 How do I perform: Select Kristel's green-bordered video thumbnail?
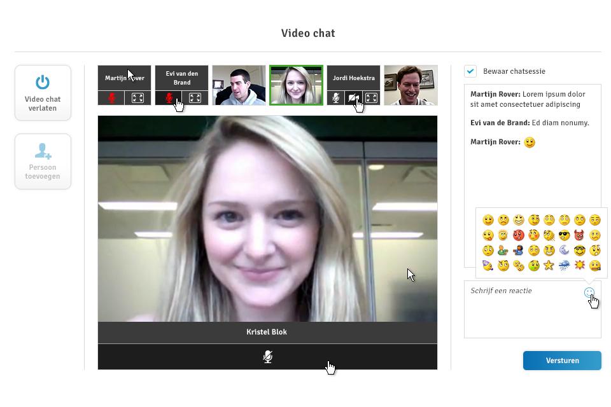(x=296, y=85)
